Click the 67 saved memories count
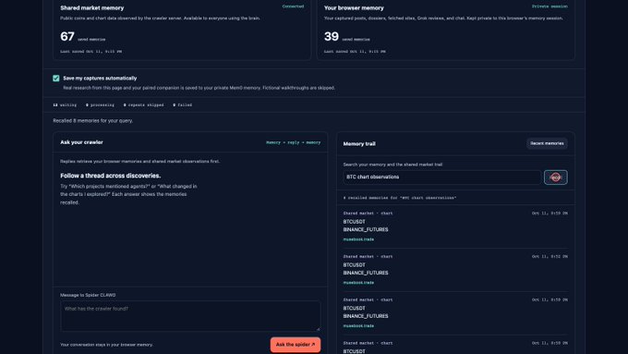Viewport: 628px width, 354px height. pyautogui.click(x=83, y=36)
